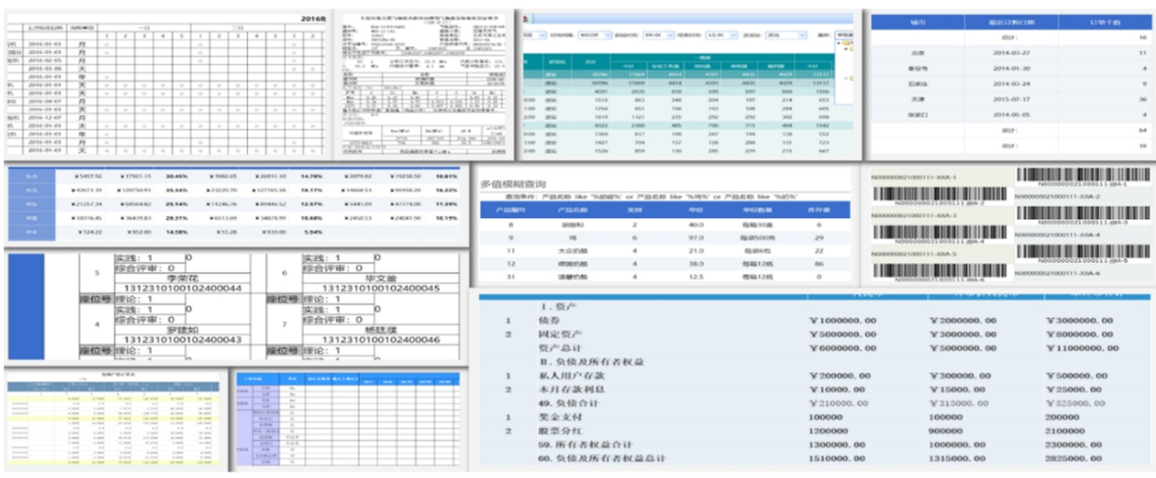Open the 18:00 end time dropdown
This screenshot has height=478, width=1156.
pyautogui.click(x=720, y=35)
